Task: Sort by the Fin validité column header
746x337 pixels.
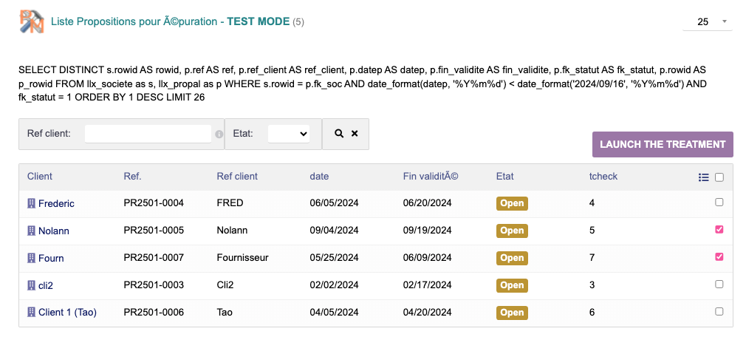Action: [x=431, y=177]
